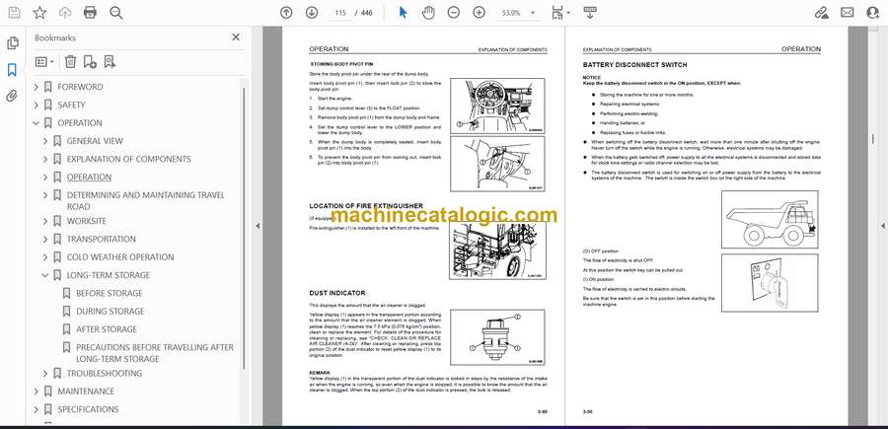
Task: Click the Print icon
Action: (x=90, y=13)
